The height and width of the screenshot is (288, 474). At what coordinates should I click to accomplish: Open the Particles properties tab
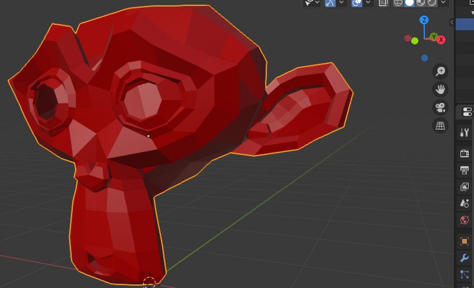click(465, 274)
